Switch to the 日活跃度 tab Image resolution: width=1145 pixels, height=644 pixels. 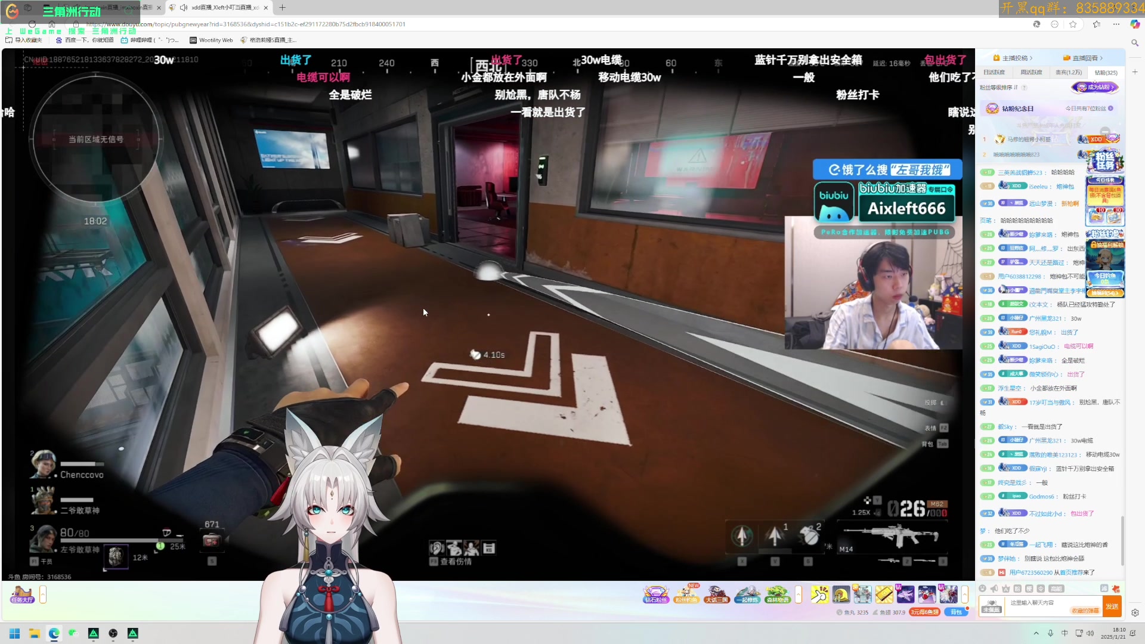[x=994, y=72]
